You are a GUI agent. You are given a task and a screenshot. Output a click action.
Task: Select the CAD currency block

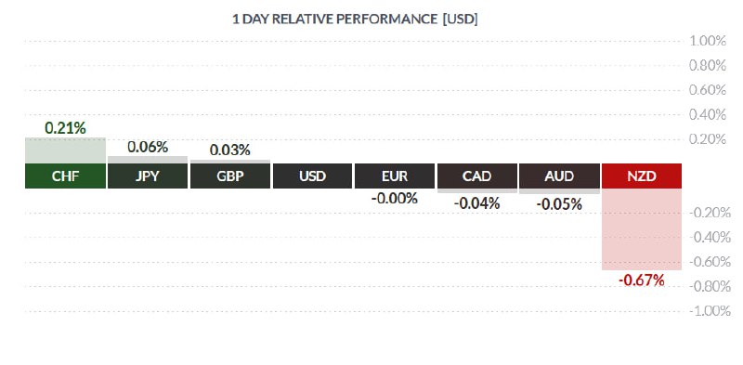point(476,176)
